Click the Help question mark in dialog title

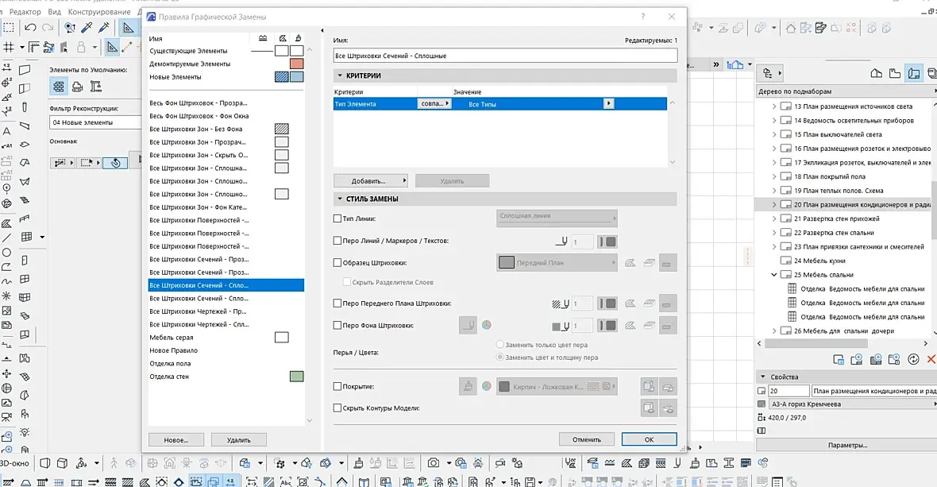tap(643, 17)
